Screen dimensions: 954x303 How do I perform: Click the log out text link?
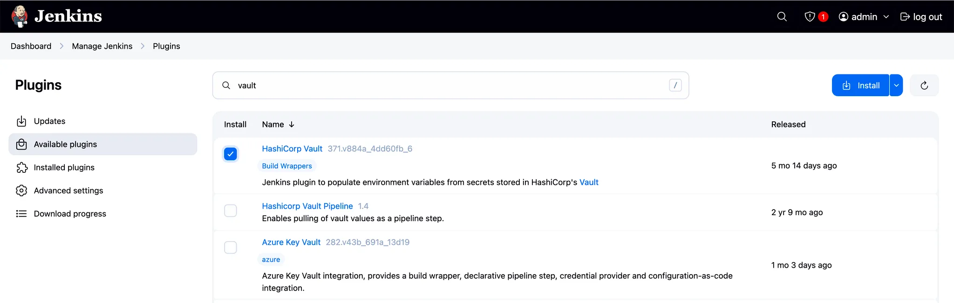927,17
